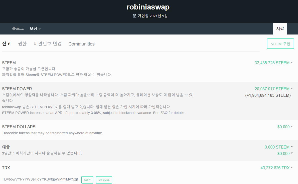Select the 지갑 tab
Viewport: 298px width, 184px height.
[x=280, y=28]
